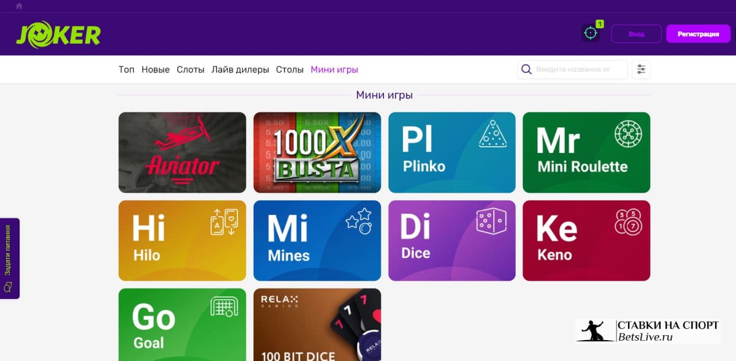
Task: Launch the 1000X Busta game
Action: point(317,152)
